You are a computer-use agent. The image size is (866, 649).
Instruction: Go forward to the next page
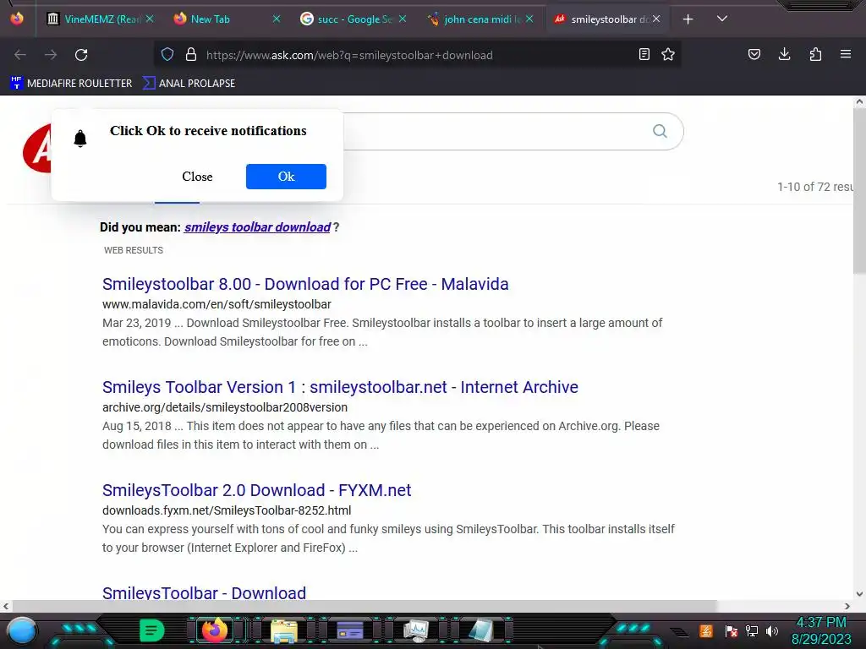[x=51, y=55]
